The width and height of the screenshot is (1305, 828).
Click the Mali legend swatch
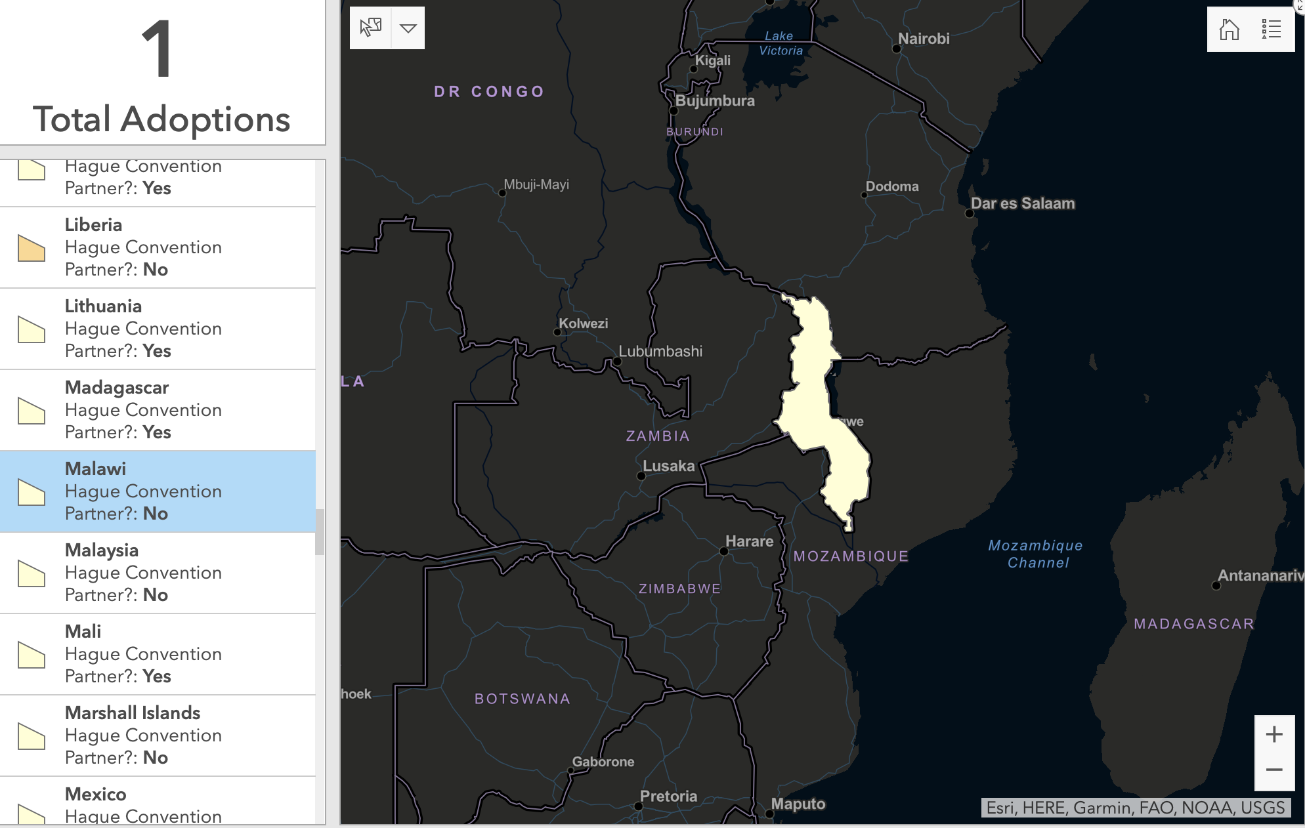[x=32, y=655]
